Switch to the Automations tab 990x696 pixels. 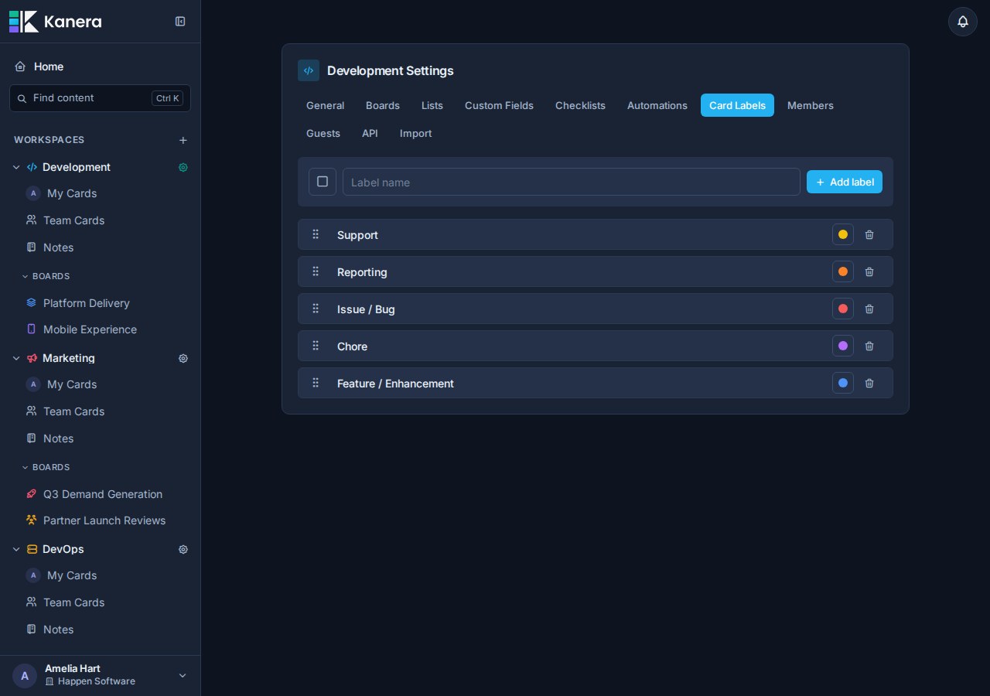point(657,105)
